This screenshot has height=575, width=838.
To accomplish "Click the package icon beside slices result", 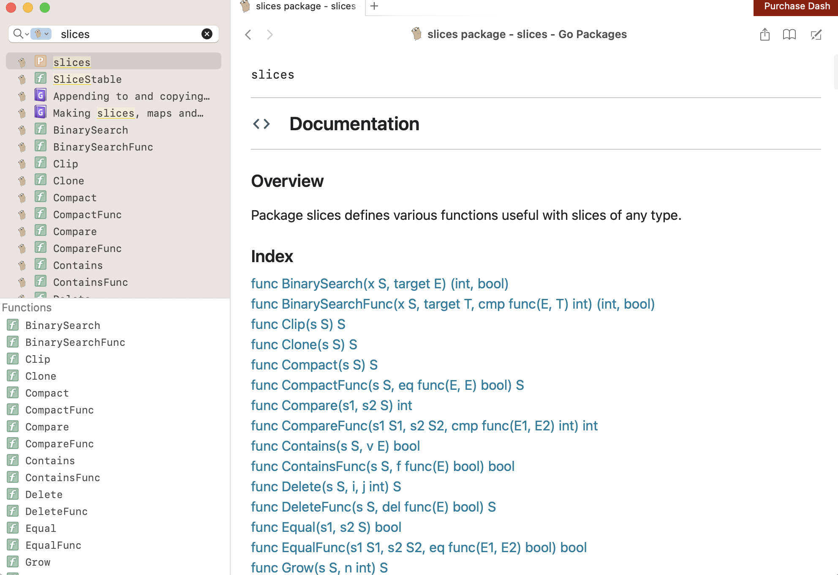I will (x=41, y=62).
